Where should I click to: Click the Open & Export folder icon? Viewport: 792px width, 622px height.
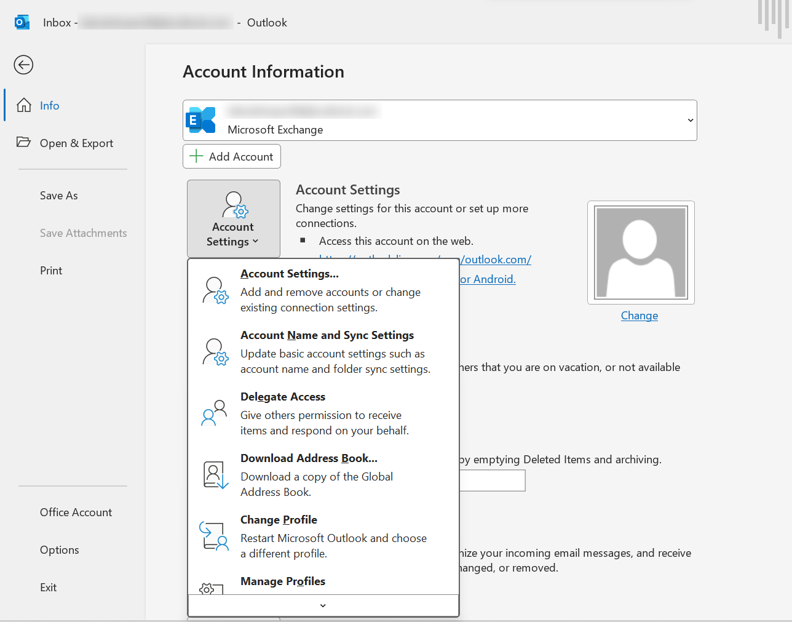[x=23, y=142]
